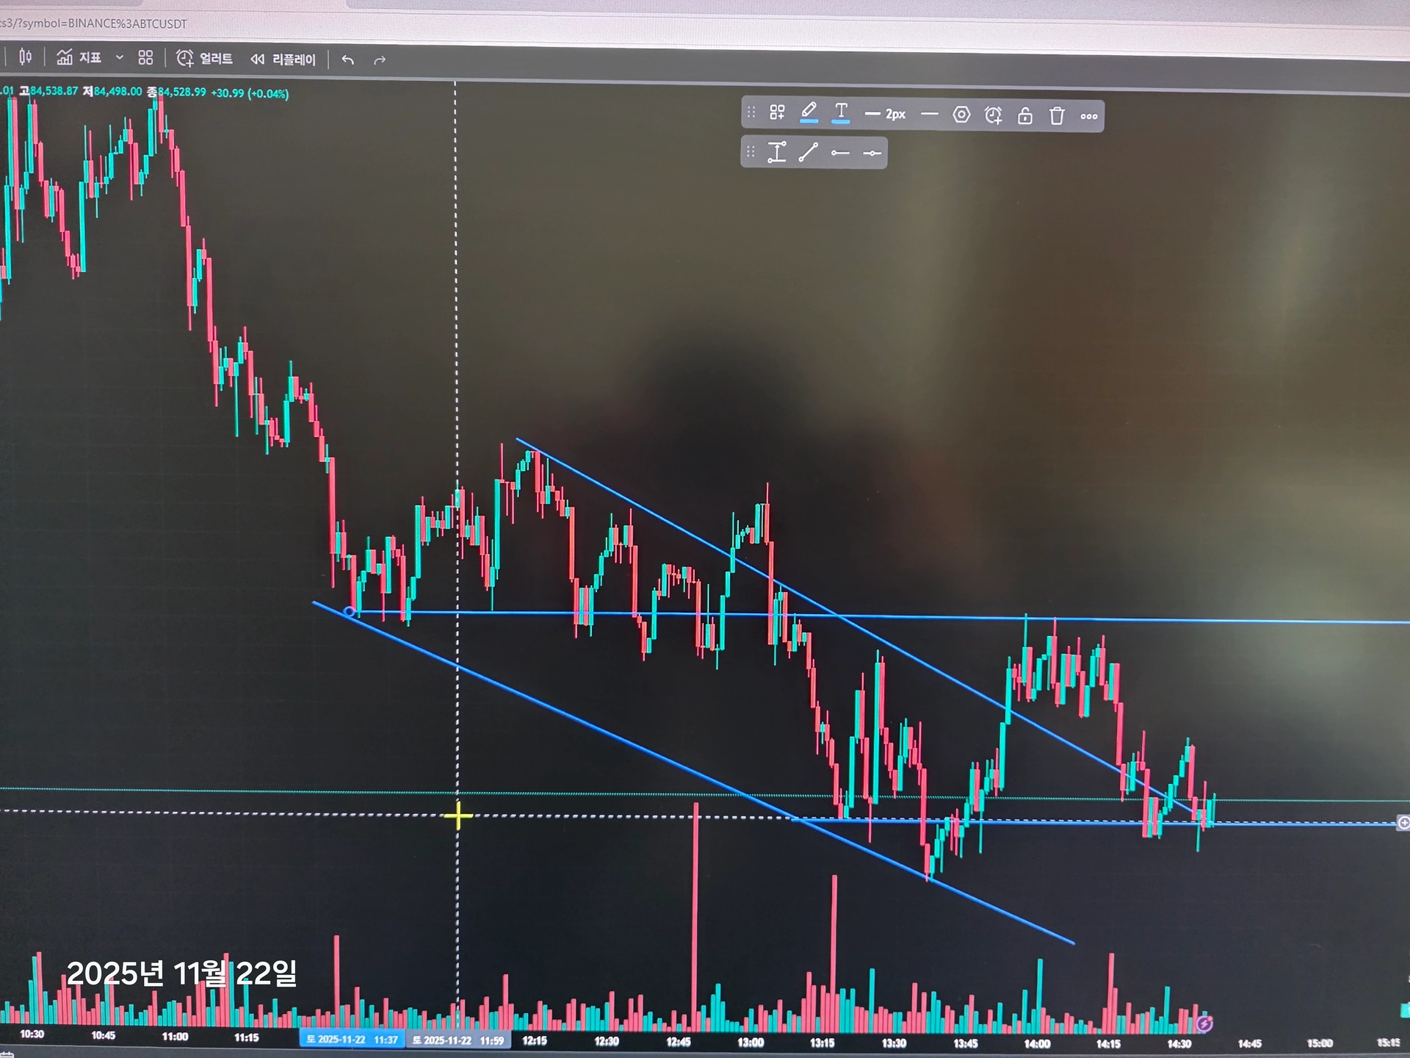Open the line color pencil swatch

[809, 112]
